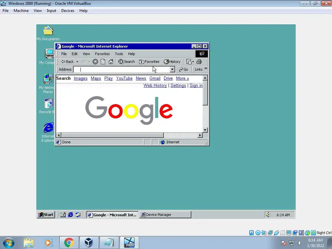The image size is (332, 249).
Task: Open the IE Tools menu
Action: [x=119, y=54]
